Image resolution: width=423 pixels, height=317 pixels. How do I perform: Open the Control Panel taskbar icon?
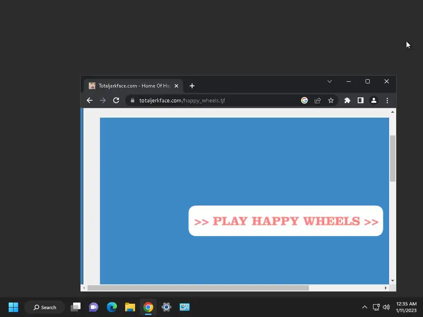(185, 307)
